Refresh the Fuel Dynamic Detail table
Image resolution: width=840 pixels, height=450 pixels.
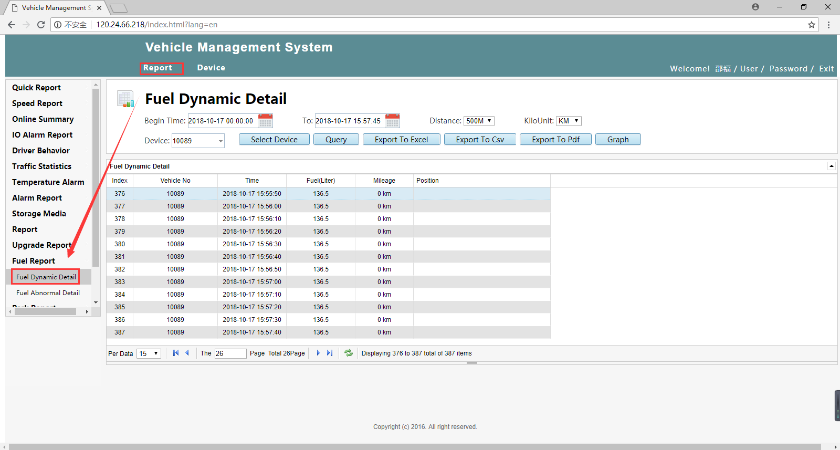[349, 353]
